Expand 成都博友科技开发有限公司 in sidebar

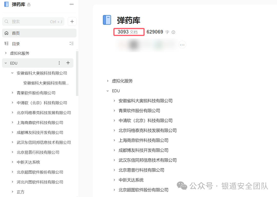12,132
